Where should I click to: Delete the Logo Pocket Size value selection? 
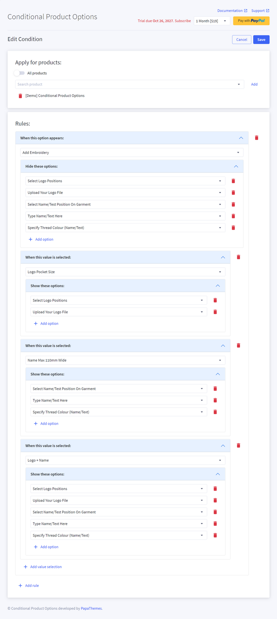[x=239, y=257]
